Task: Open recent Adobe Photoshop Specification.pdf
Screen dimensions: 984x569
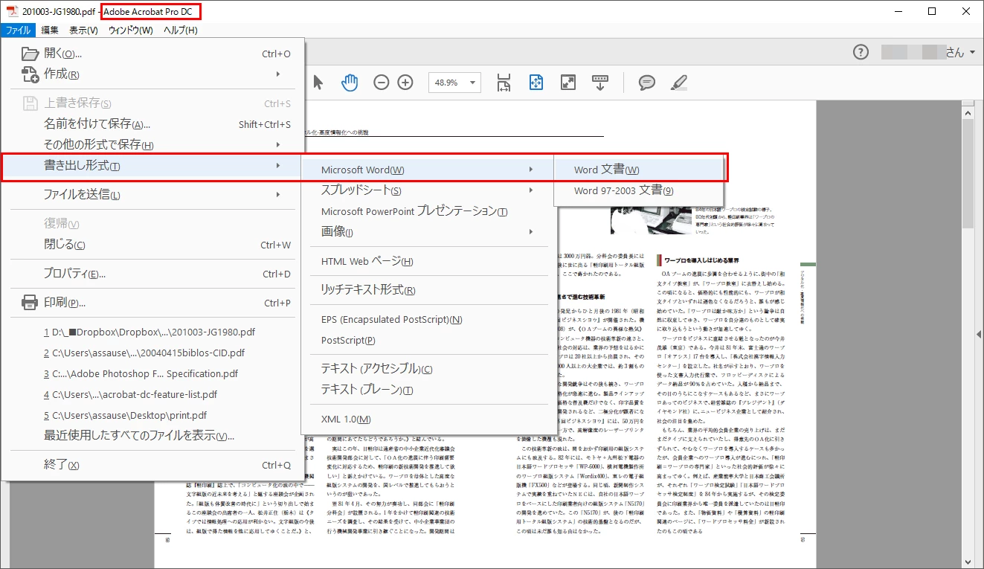Action: click(152, 373)
